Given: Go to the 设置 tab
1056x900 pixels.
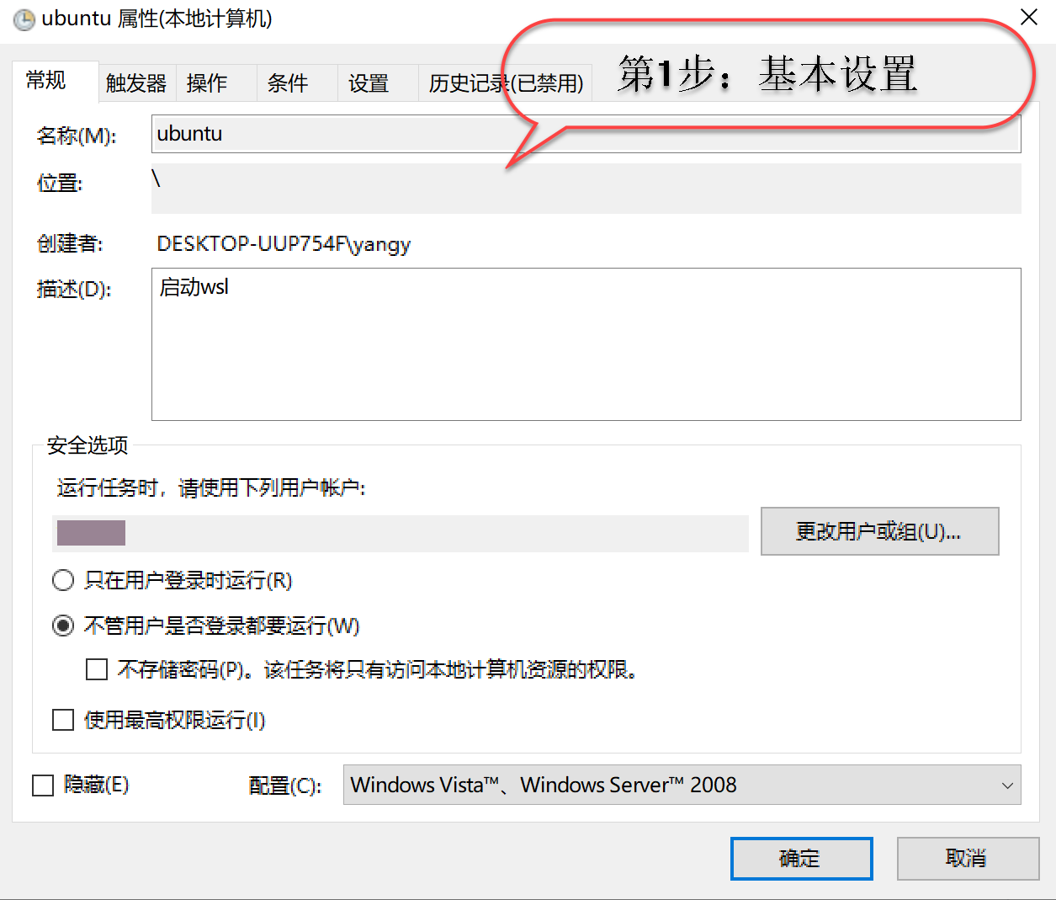Looking at the screenshot, I should tap(369, 83).
